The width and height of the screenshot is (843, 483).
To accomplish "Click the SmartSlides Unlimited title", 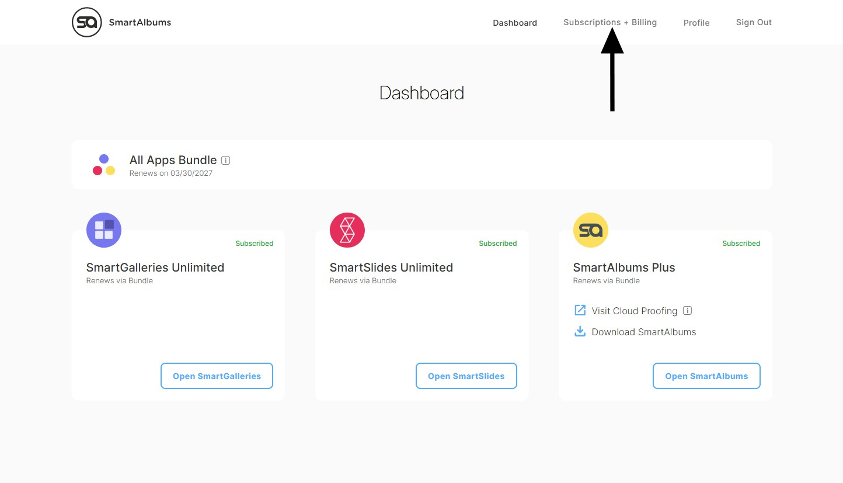I will point(391,267).
